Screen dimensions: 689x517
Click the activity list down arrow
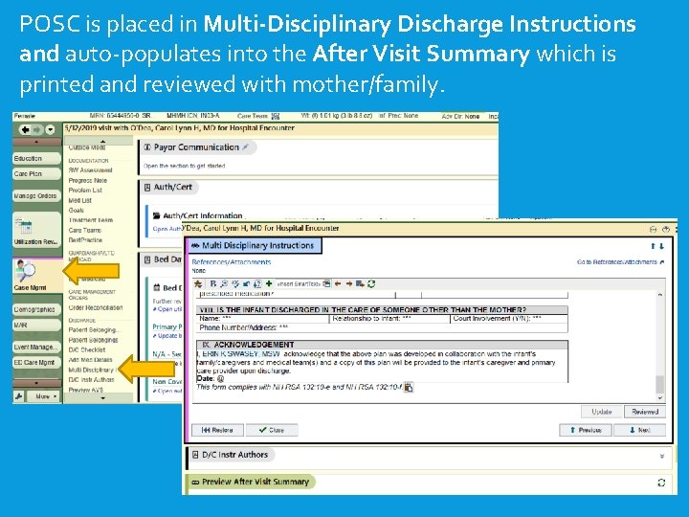pos(36,383)
